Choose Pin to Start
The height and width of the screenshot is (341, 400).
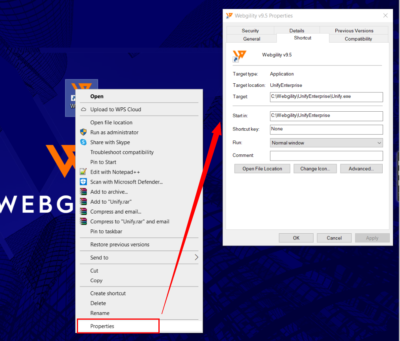coord(139,162)
